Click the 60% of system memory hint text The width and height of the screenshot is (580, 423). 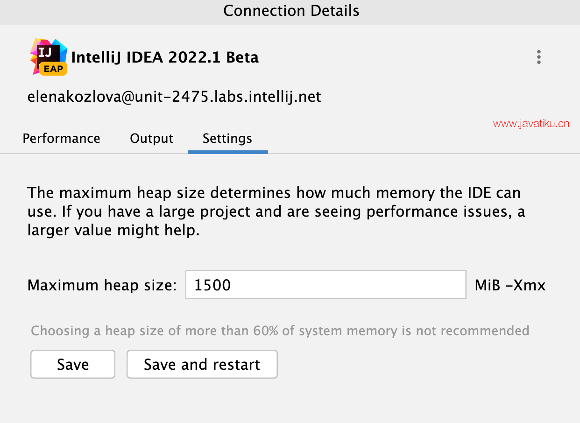tap(280, 331)
